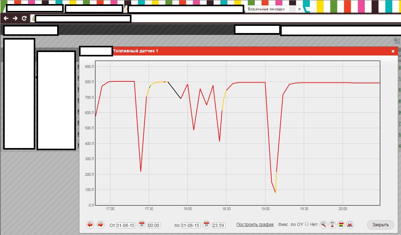Viewport: 401px width, 235px height.
Task: Click the red right arrow for next period
Action: coord(101,225)
